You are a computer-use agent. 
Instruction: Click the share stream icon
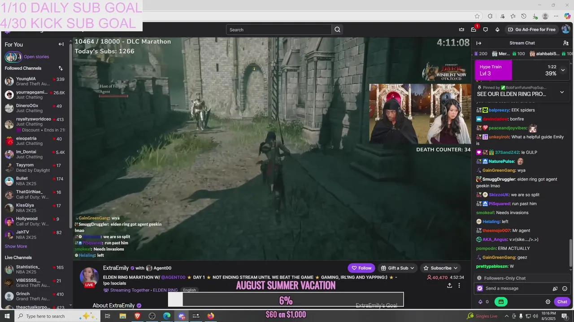click(x=449, y=285)
